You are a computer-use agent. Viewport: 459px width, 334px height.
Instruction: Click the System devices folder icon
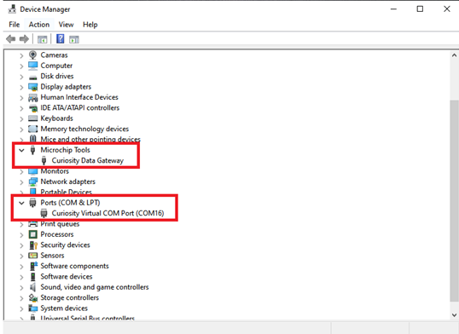pos(32,308)
